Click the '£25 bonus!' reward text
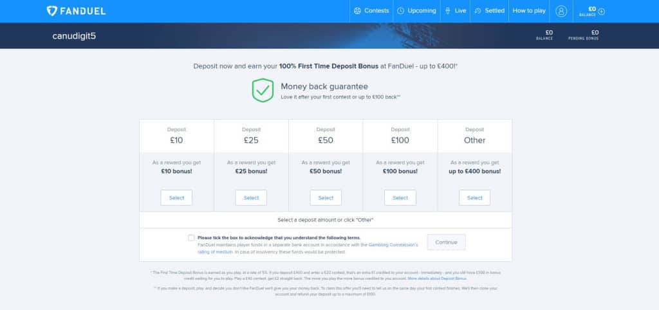 click(x=251, y=171)
